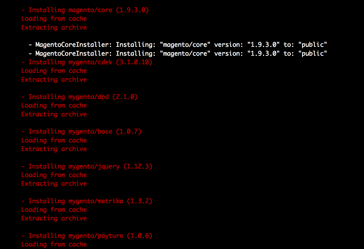Screen dimensions: 364x249
Task: Click the "Installing mygento/payture (1.0.6)" line
Action: [x=87, y=236]
